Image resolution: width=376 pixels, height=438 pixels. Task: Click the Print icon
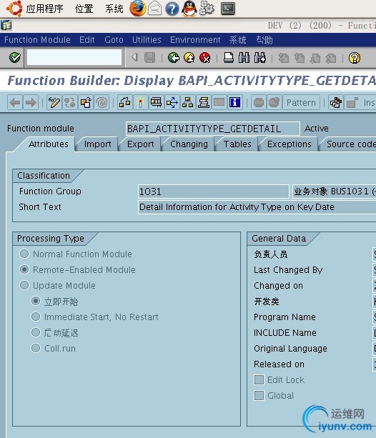(229, 58)
